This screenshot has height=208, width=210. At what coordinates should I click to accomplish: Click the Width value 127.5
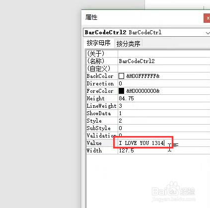(x=126, y=150)
